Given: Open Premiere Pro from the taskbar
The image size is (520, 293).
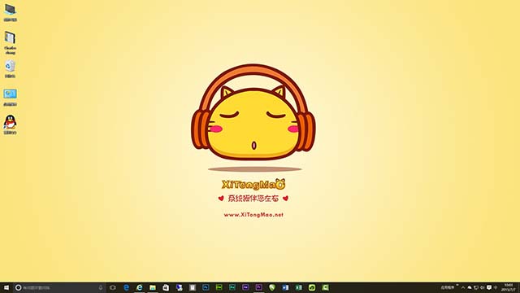Looking at the screenshot, I should [258, 287].
